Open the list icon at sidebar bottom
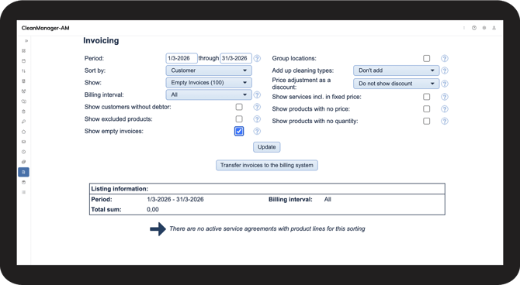Screen dimensions: 520x285 pos(23,192)
